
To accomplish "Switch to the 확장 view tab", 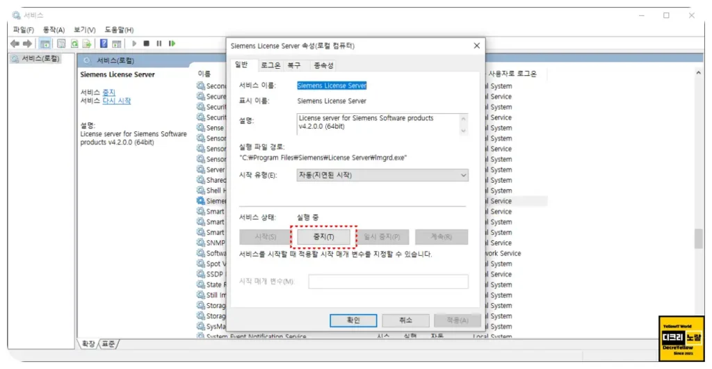I will 88,344.
